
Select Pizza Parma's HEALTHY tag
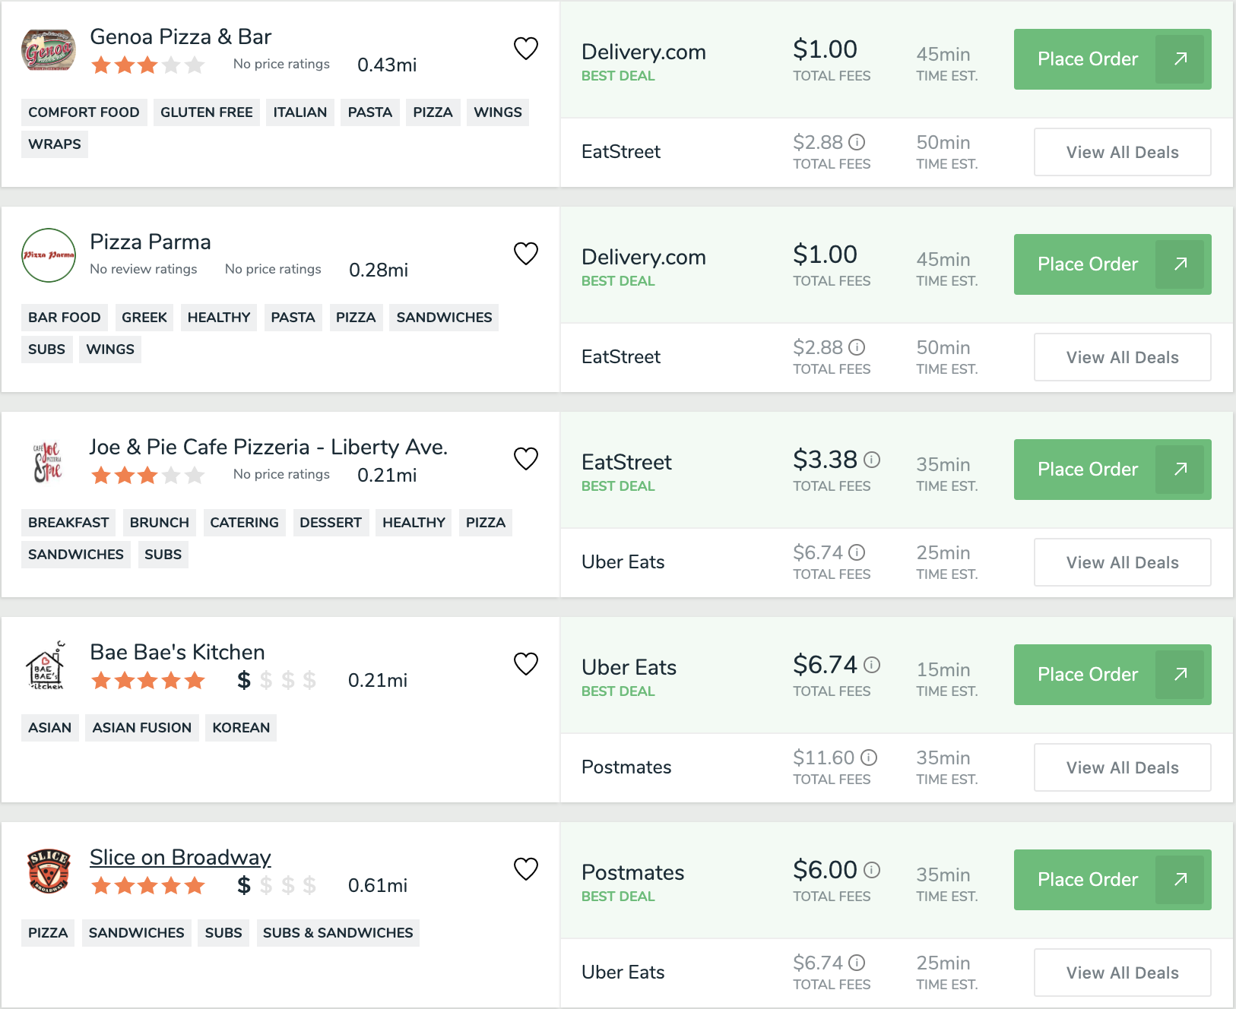click(x=219, y=318)
